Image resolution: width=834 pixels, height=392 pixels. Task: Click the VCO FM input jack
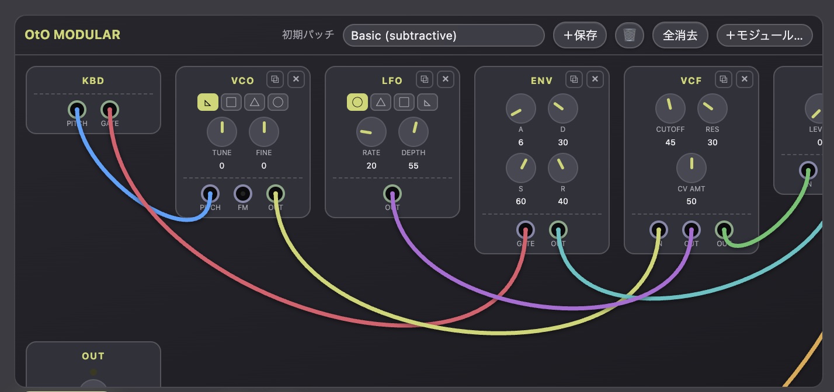point(243,194)
